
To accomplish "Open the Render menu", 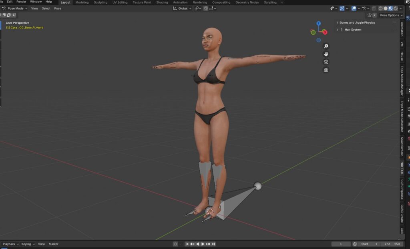I will (x=21, y=2).
